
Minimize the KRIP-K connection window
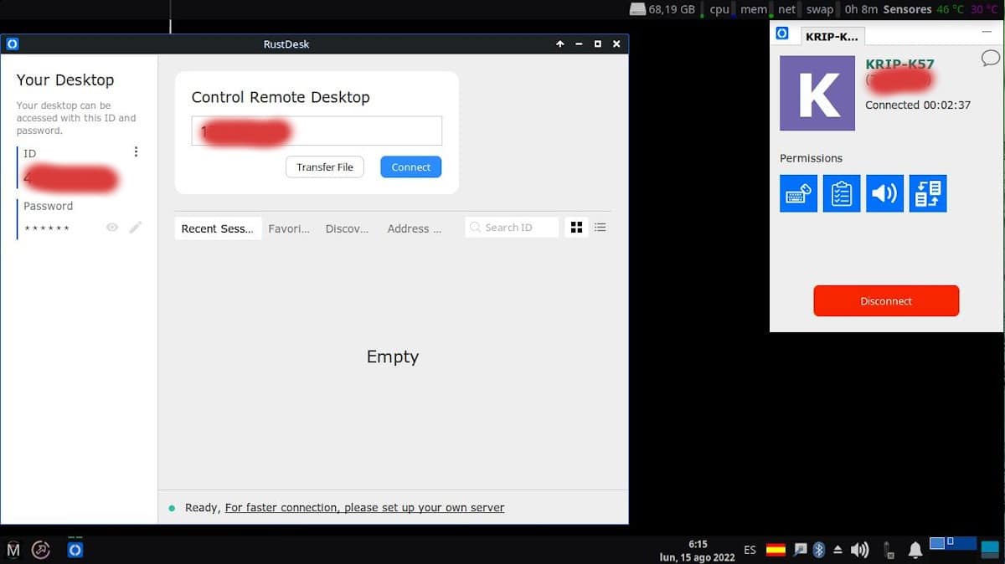(x=986, y=33)
